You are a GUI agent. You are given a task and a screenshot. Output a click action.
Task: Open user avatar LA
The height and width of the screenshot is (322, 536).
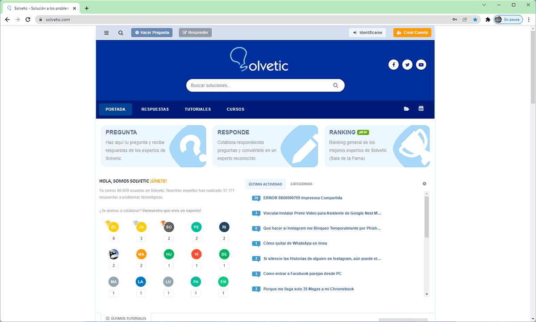(x=141, y=282)
